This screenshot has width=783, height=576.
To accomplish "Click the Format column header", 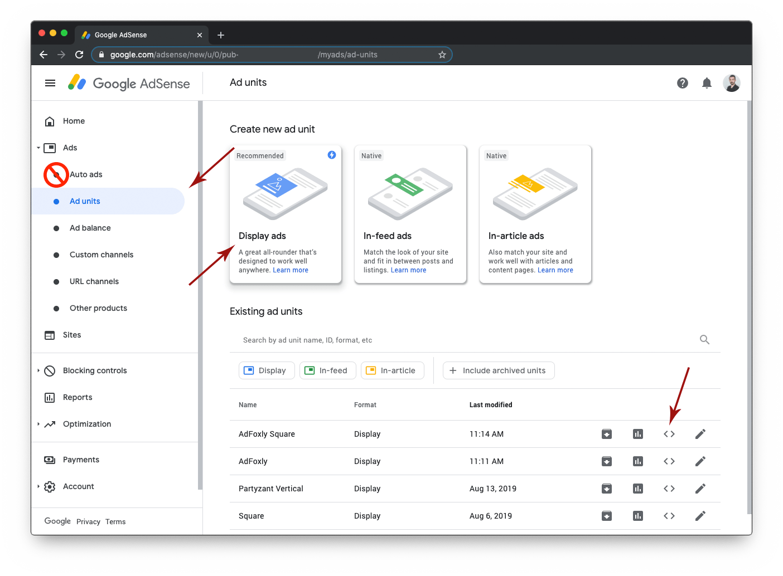I will 365,405.
